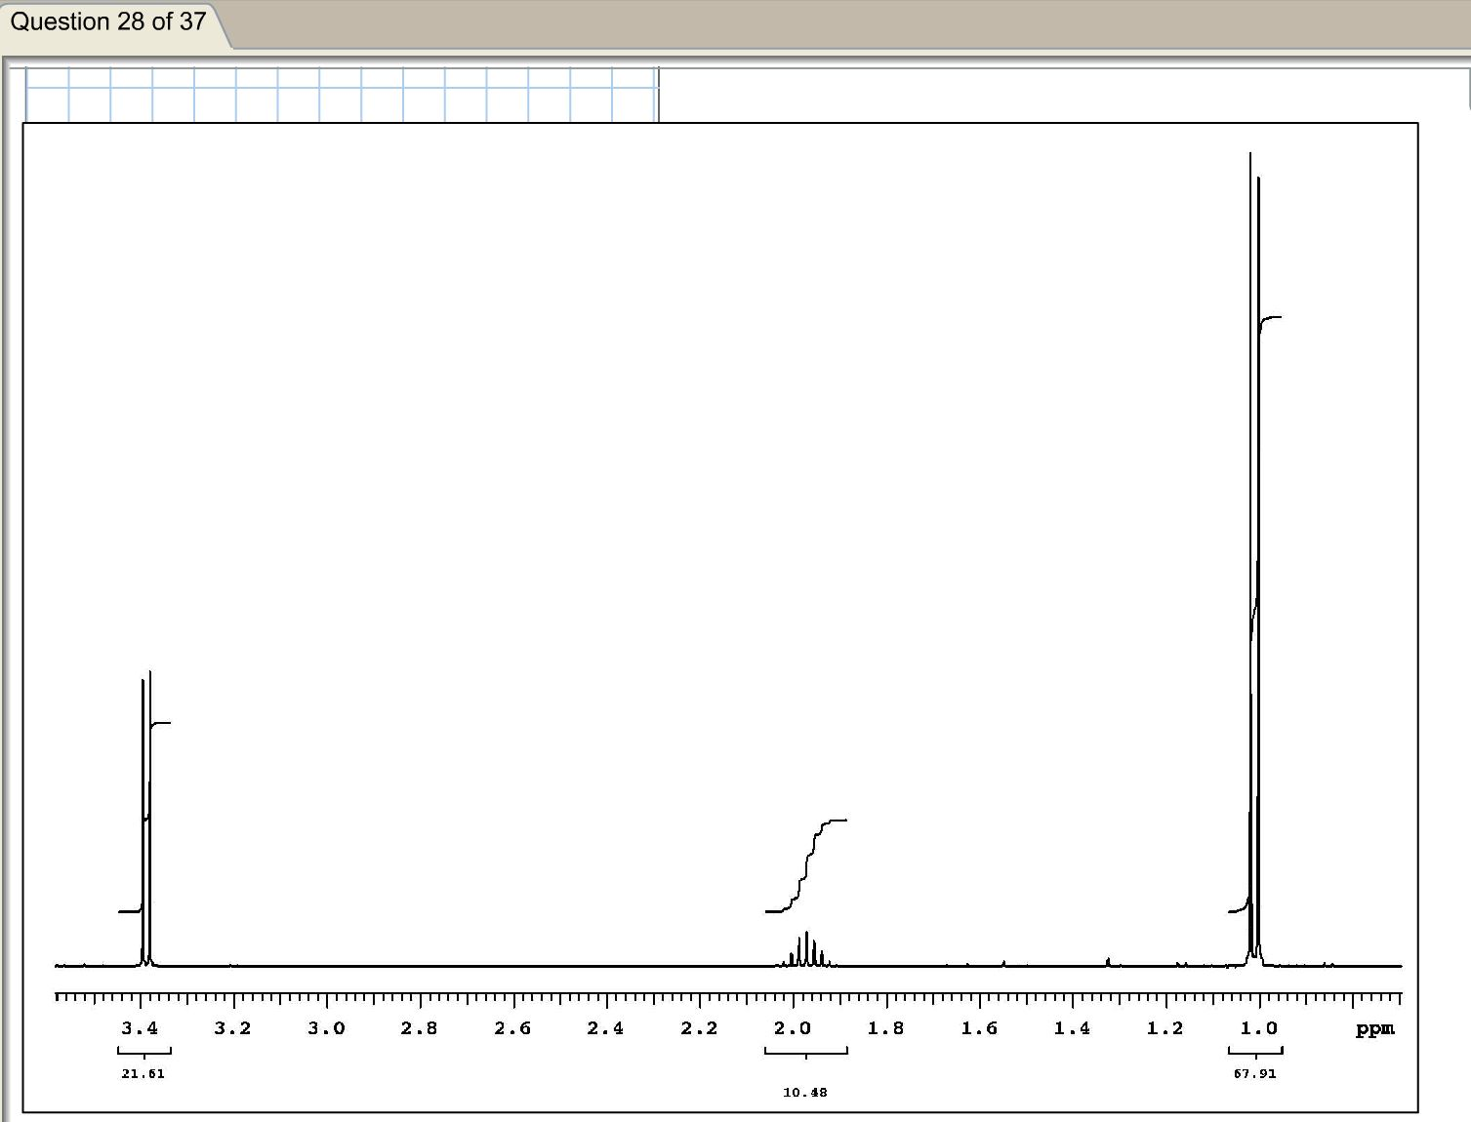This screenshot has height=1122, width=1471.
Task: Click the black border frame of the spectrum plot
Action: coord(722,121)
